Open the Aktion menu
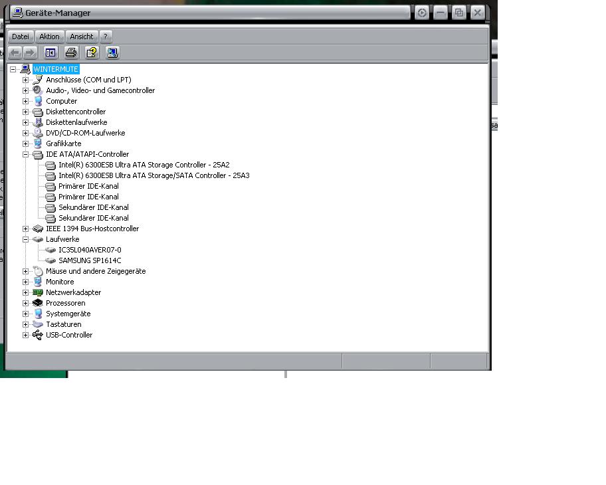606x485 pixels. pyautogui.click(x=49, y=37)
